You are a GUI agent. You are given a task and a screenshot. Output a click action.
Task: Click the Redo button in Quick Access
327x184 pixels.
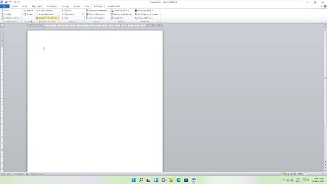(x=15, y=2)
